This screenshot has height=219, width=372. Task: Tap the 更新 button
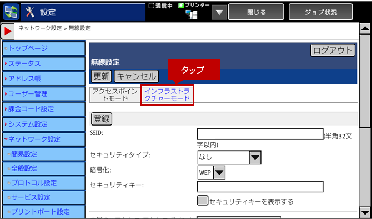pyautogui.click(x=101, y=76)
